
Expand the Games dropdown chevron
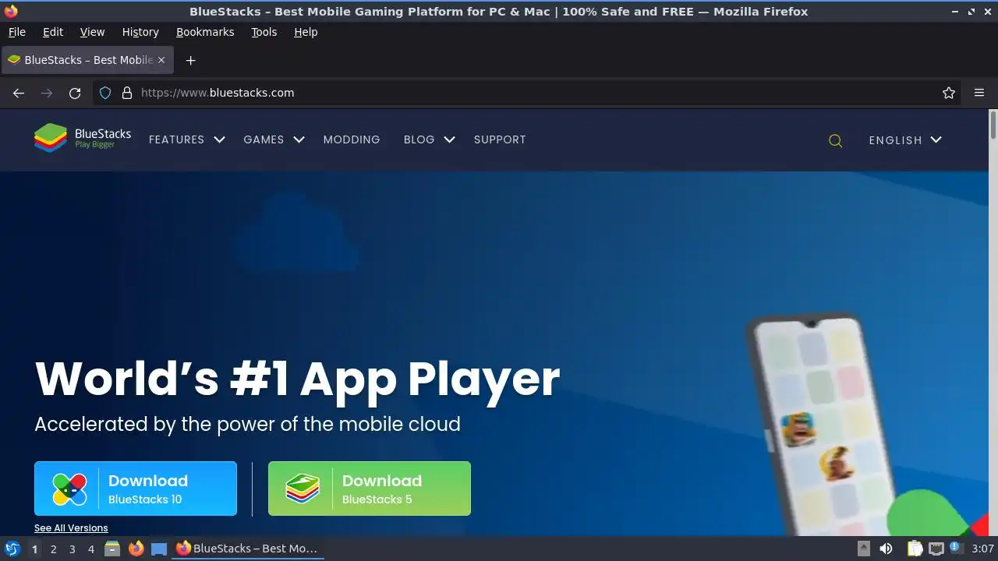click(299, 139)
